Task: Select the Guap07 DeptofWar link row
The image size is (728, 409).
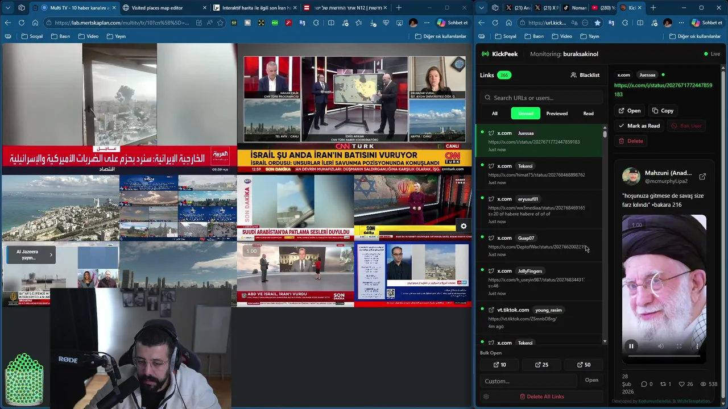Action: coord(539,246)
